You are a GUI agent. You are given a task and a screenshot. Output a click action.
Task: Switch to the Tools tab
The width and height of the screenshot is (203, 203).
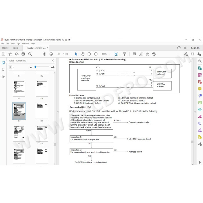pyautogui.click(x=16, y=48)
